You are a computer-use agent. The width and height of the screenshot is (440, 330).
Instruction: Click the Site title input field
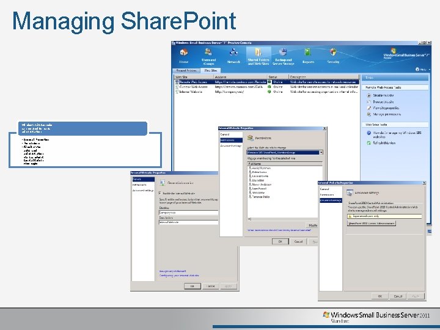coord(189,213)
